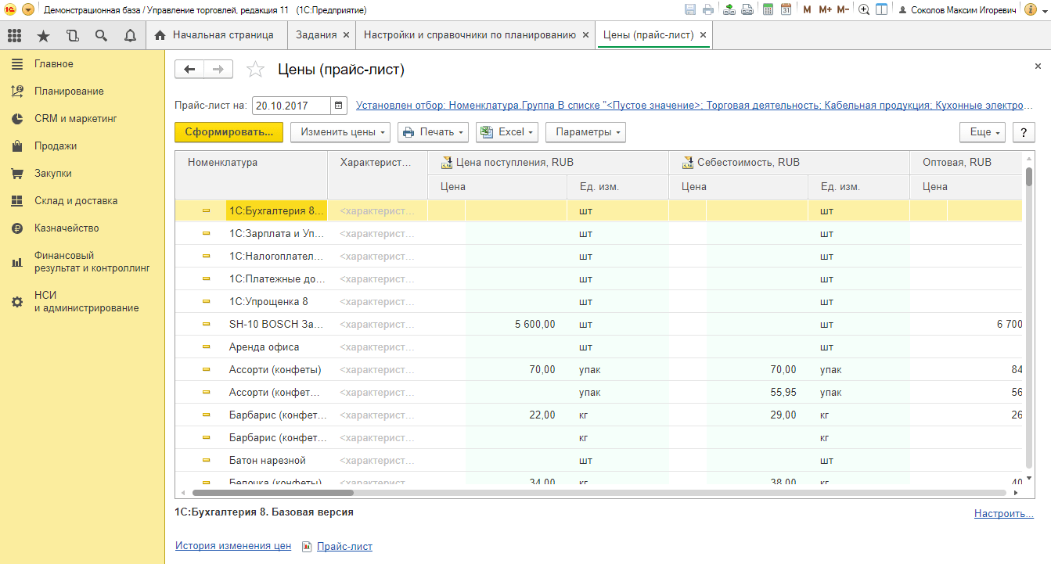Select the SH-10 BOSCH row
1051x564 pixels.
pos(599,325)
